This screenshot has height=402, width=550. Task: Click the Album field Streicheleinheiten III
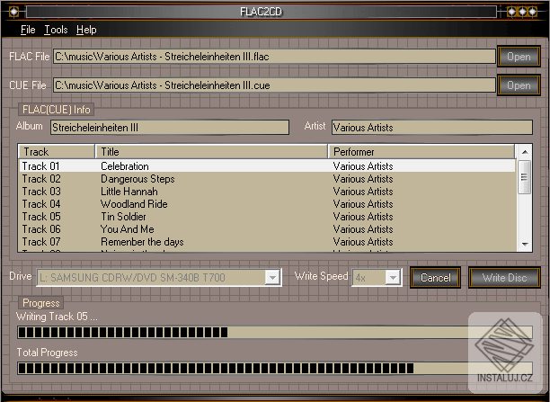[x=170, y=128]
